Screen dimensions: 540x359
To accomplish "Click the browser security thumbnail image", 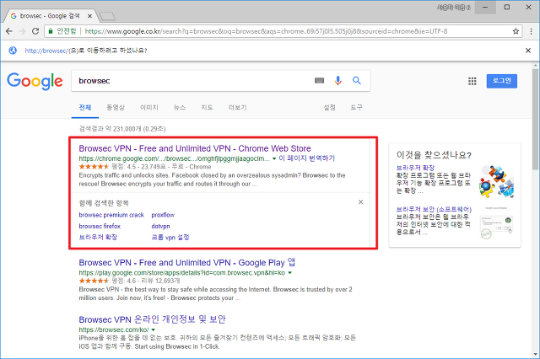I will [496, 222].
